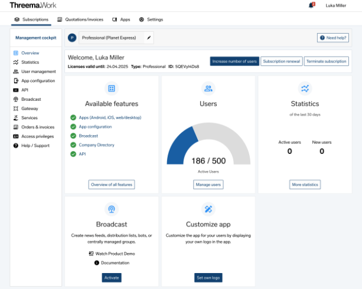Open the Settings tab

click(x=151, y=19)
